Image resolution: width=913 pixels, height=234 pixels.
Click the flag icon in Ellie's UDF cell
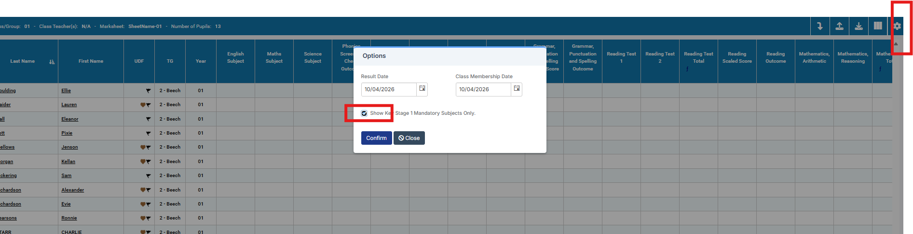point(148,91)
